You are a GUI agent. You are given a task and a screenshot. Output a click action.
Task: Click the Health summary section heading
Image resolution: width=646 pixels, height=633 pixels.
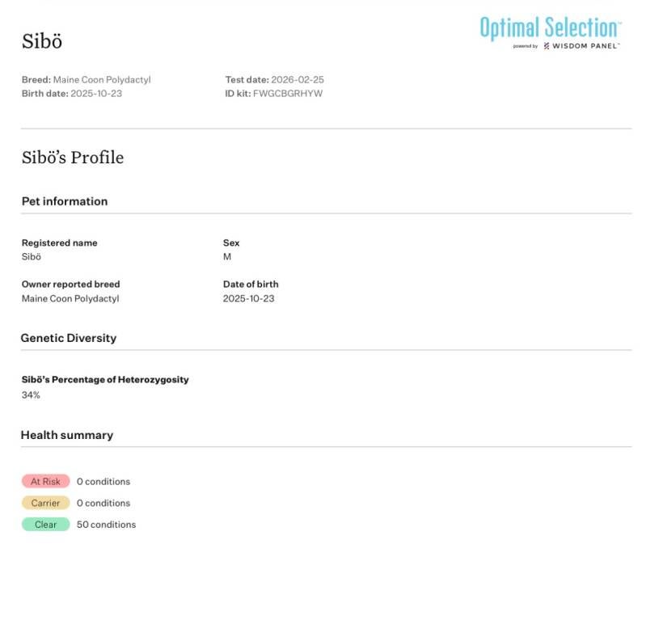67,435
